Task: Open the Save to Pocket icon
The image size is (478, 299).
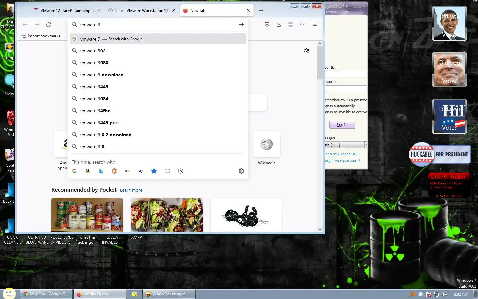Action: (267, 24)
